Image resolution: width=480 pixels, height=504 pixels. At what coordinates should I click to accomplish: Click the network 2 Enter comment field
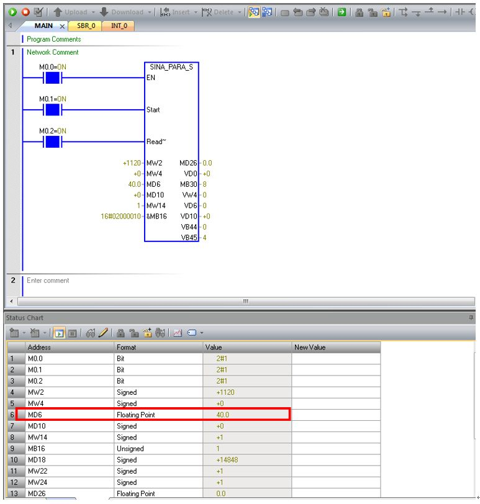[x=48, y=281]
